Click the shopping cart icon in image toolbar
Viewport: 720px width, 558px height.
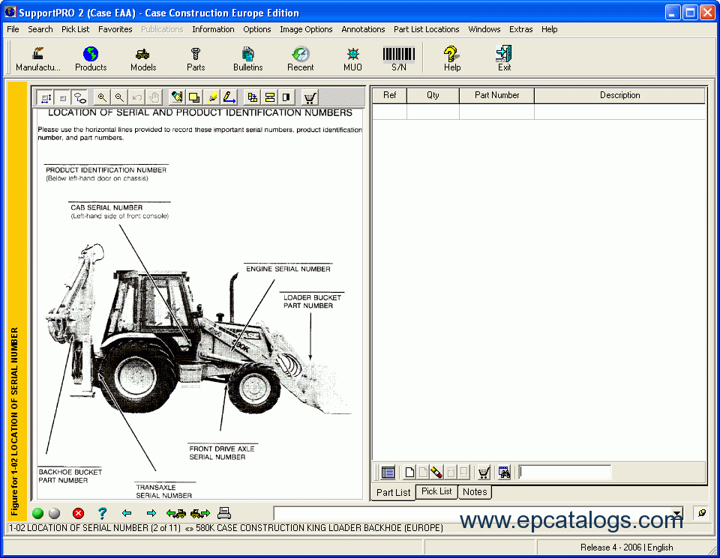310,97
